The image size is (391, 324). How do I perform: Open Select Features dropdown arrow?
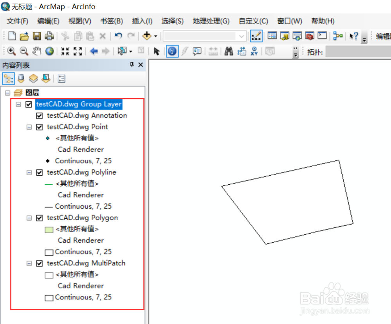[x=131, y=52]
